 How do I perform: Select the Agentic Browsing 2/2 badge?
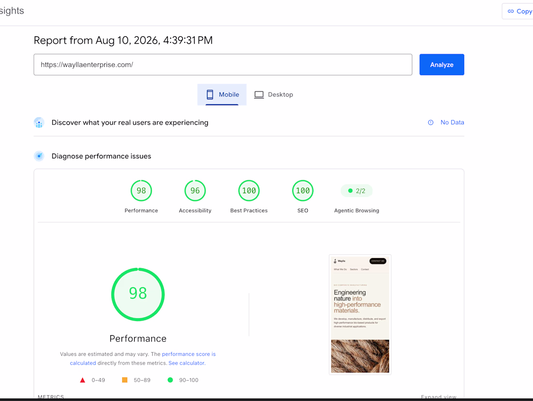tap(357, 191)
